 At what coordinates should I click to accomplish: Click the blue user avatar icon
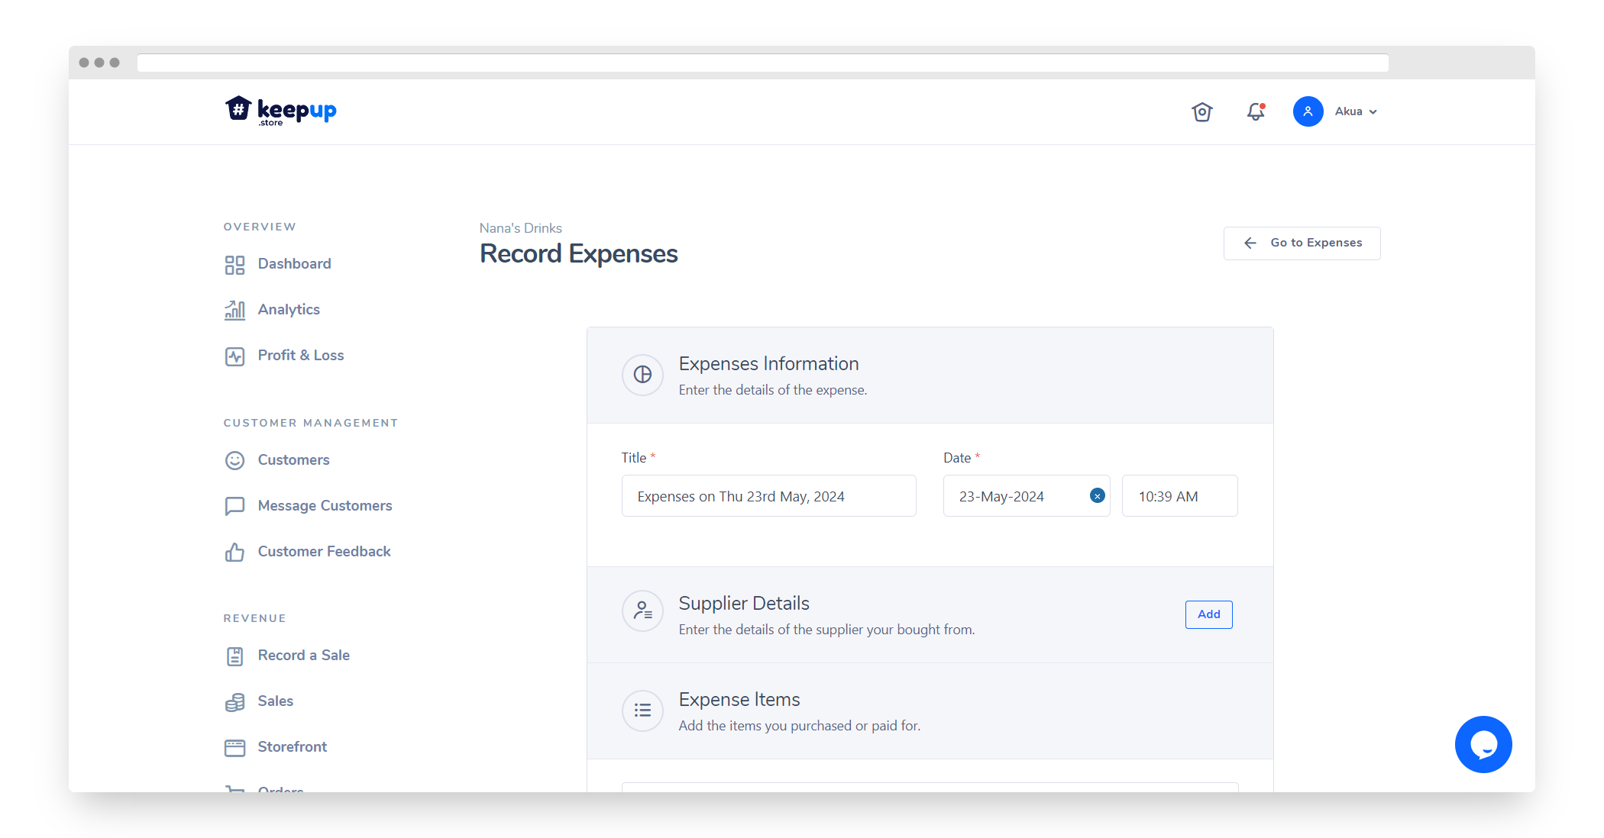[1308, 111]
